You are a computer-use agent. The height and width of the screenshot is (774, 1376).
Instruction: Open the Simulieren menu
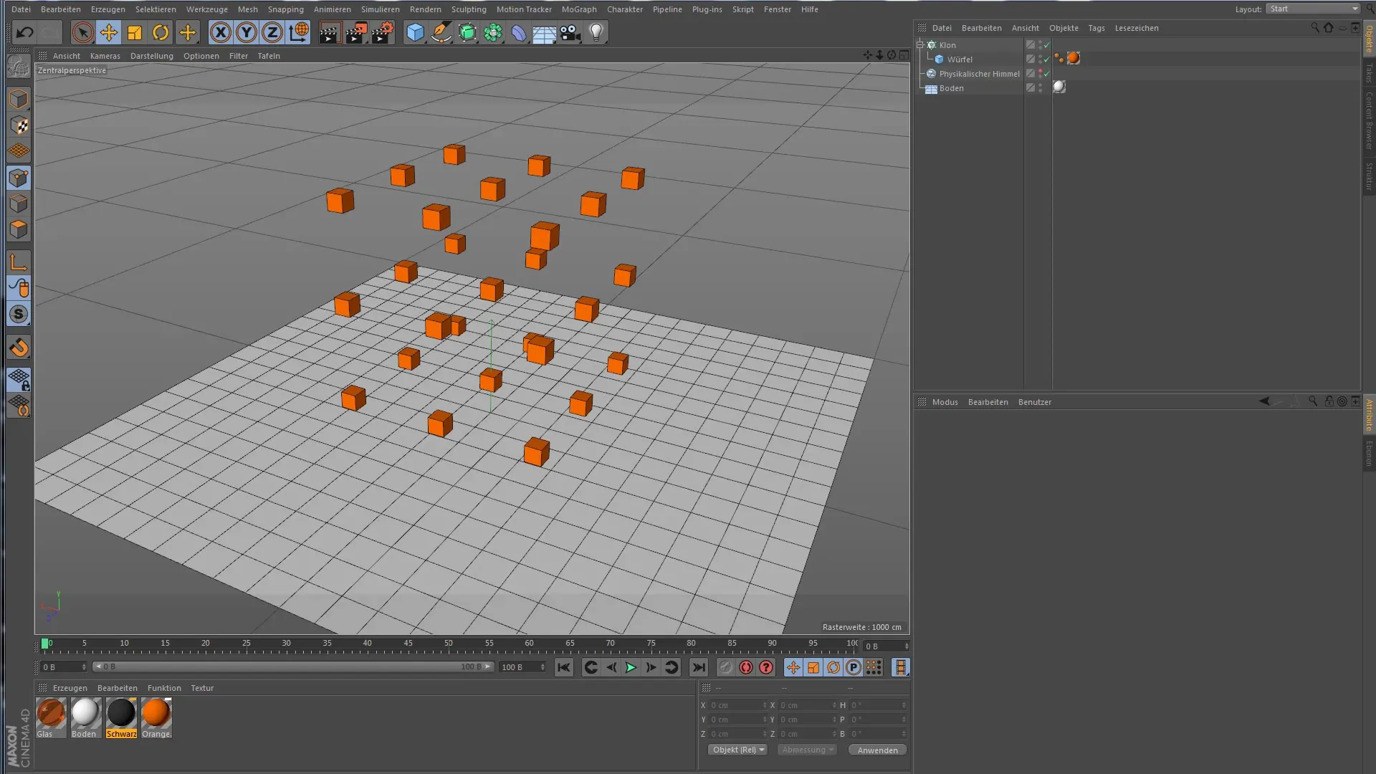[381, 9]
